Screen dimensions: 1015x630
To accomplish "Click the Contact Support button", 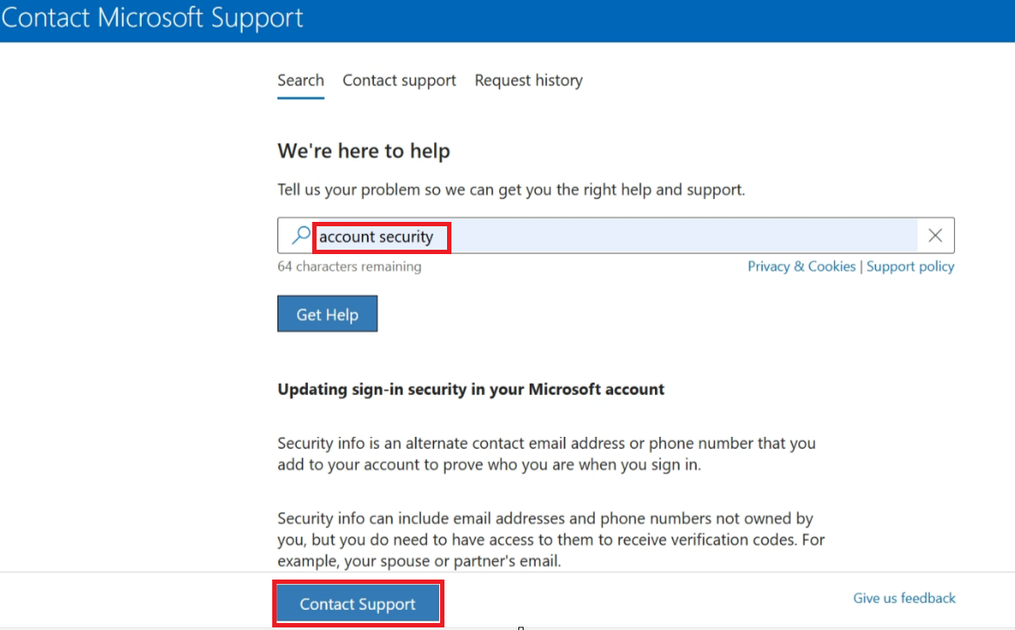I will click(358, 603).
